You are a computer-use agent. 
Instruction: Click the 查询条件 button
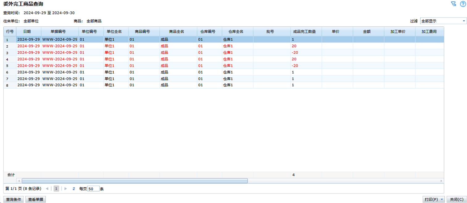click(13, 200)
